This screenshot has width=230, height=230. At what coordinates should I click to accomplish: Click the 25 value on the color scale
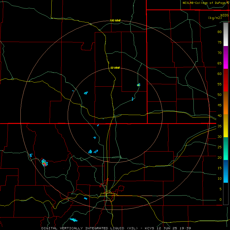pyautogui.click(x=220, y=147)
